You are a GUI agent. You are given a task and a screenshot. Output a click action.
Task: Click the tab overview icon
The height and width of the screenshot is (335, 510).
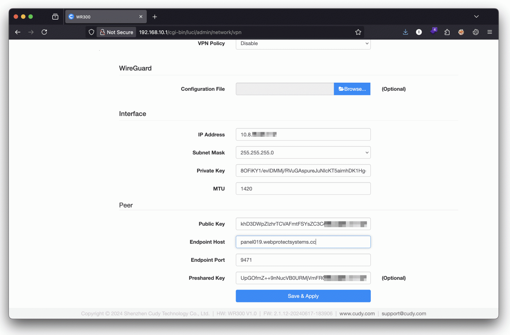pos(55,17)
